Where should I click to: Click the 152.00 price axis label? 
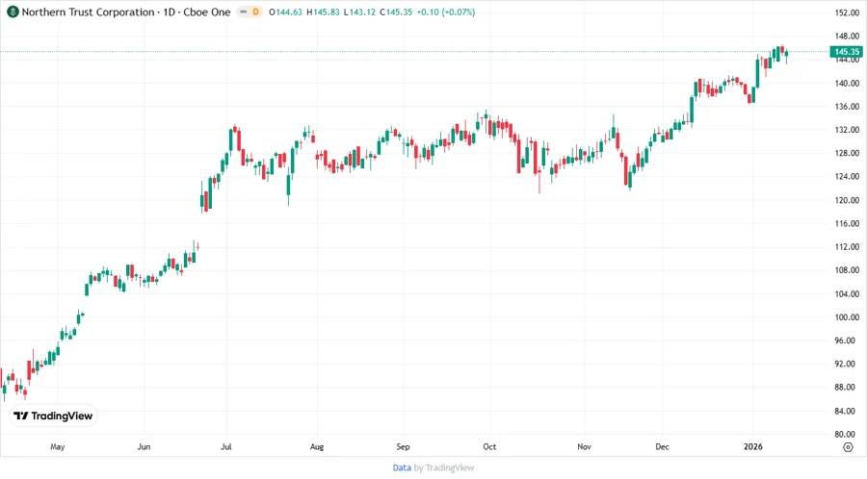(x=847, y=13)
